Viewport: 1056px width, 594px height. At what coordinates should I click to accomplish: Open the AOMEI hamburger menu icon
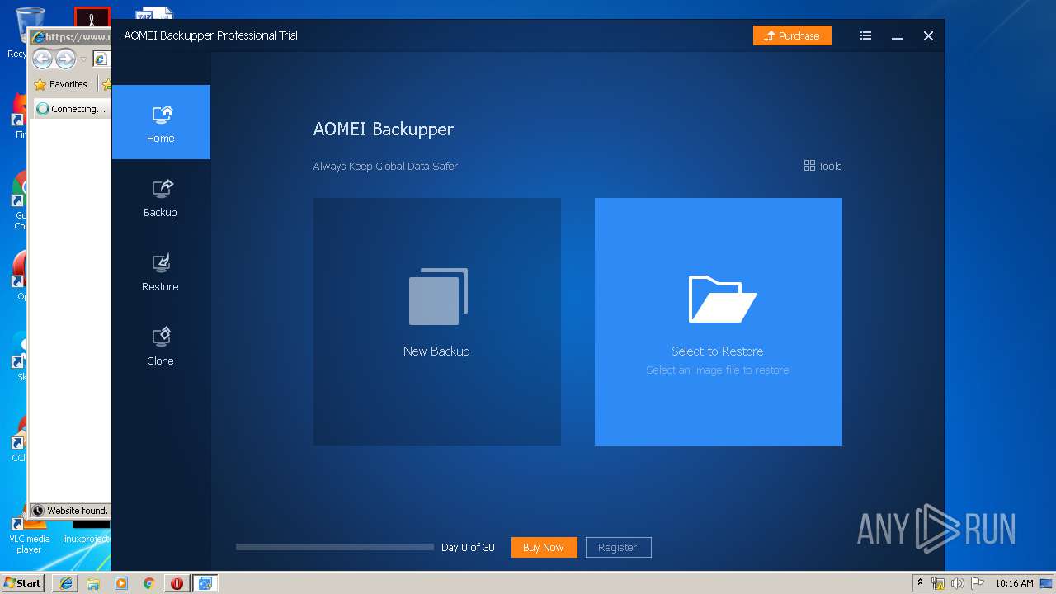coord(865,35)
